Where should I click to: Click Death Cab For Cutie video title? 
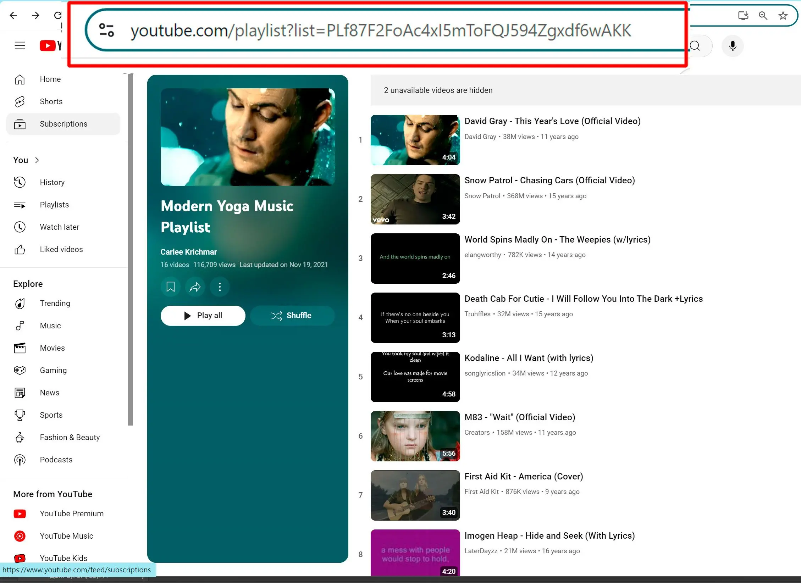pos(584,299)
